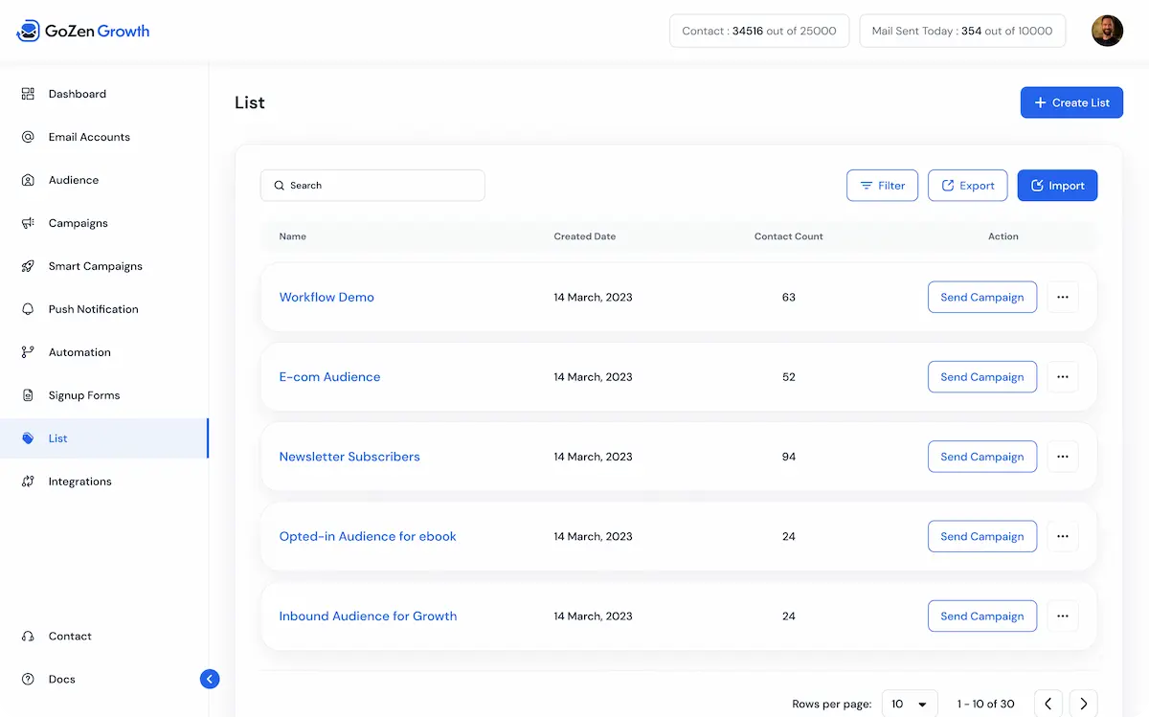Select the Push Notification bell icon
Screen dimensions: 1149x717
[29, 308]
